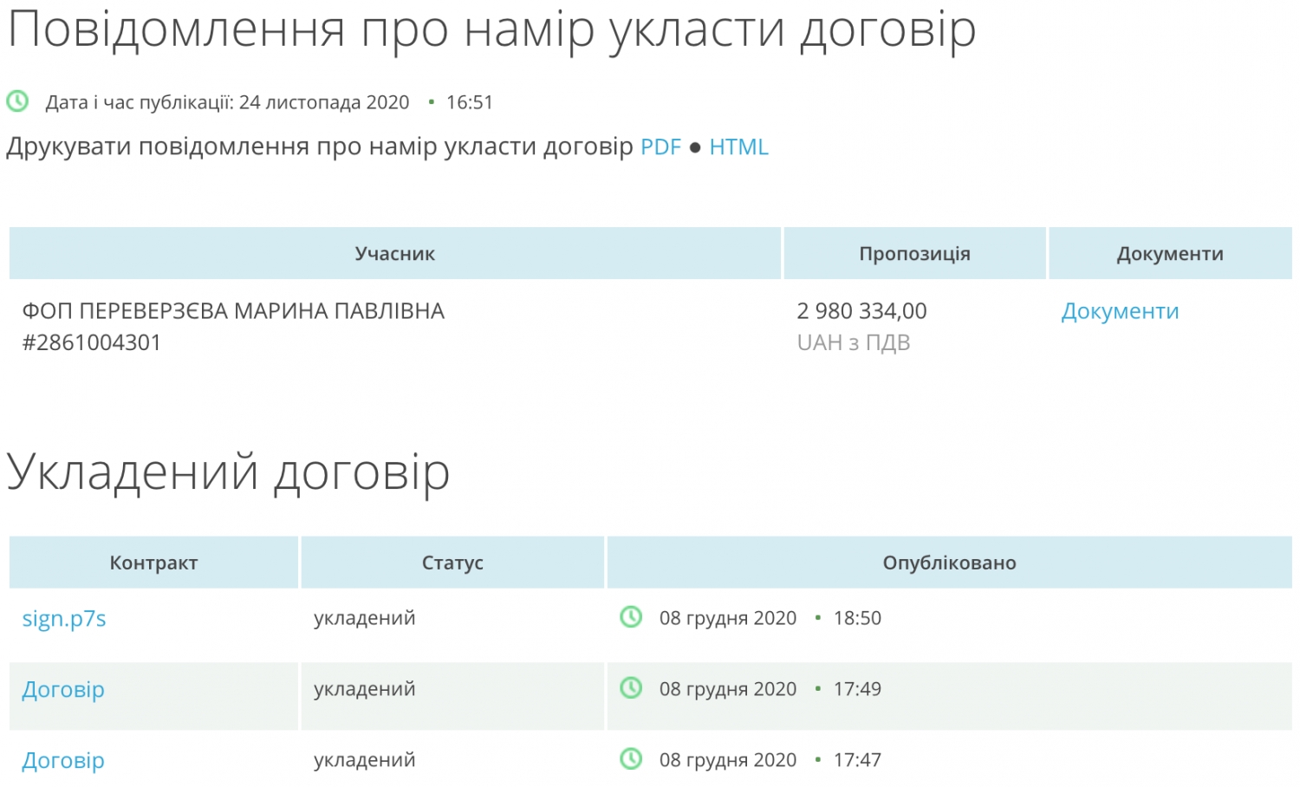Click the Укладений договір section heading
1300x787 pixels.
(x=229, y=472)
